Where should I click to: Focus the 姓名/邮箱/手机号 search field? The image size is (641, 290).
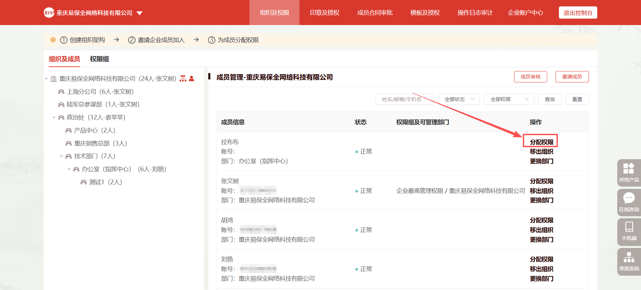pos(404,99)
